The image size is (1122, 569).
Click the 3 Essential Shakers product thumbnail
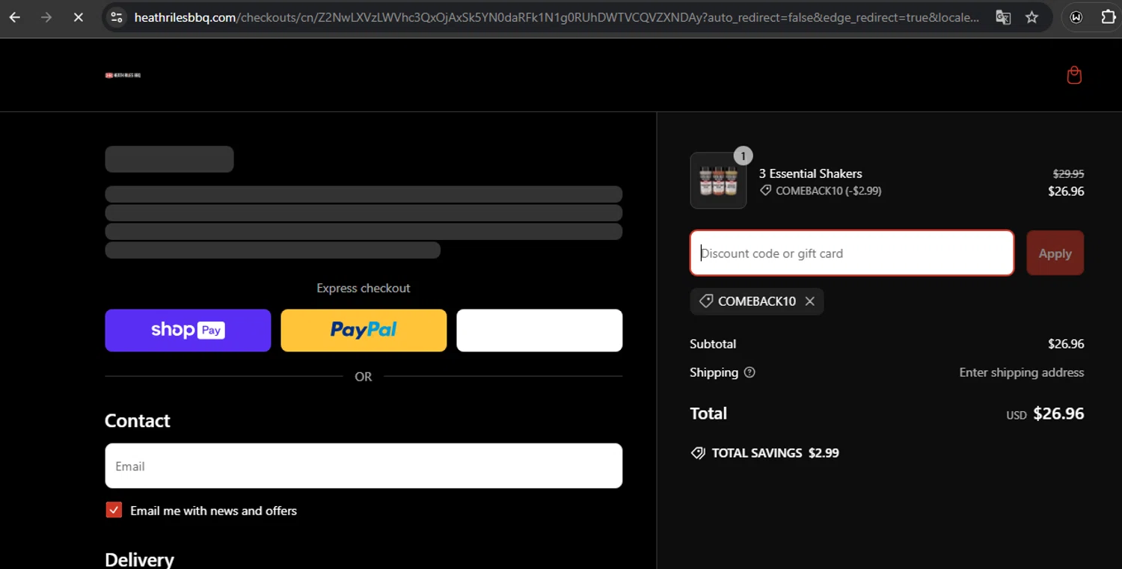pyautogui.click(x=718, y=180)
